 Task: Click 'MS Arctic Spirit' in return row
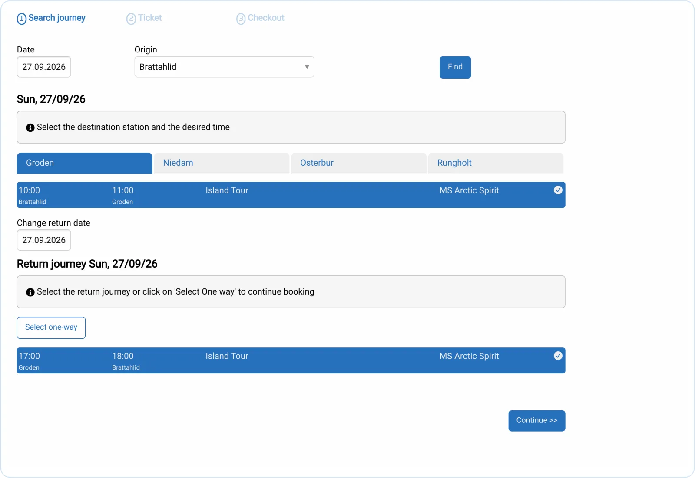(469, 356)
